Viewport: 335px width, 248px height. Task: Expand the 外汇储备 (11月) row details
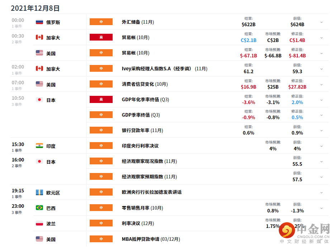pos(321,22)
